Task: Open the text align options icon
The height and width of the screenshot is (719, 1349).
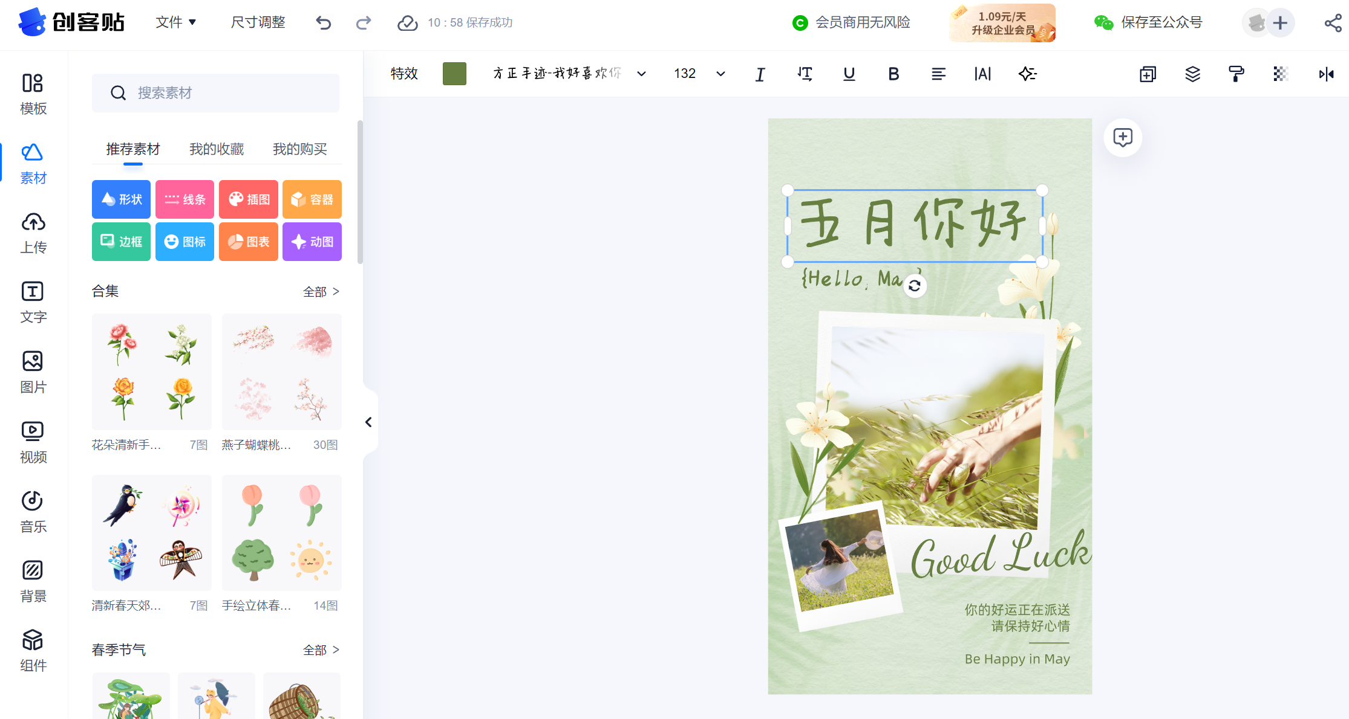Action: pyautogui.click(x=938, y=74)
